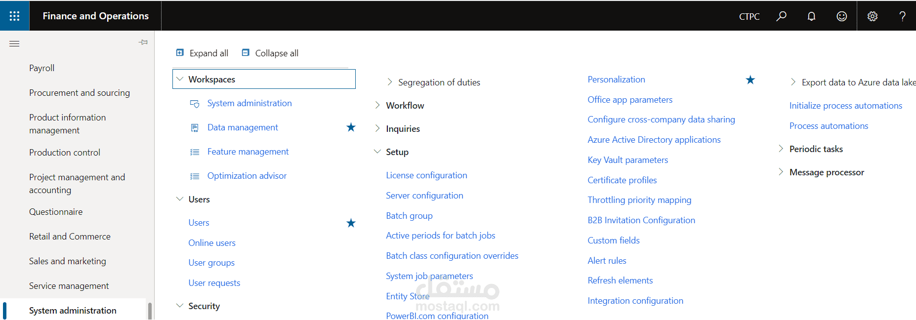Click the Expand all plus icon
The height and width of the screenshot is (320, 916).
(x=180, y=52)
